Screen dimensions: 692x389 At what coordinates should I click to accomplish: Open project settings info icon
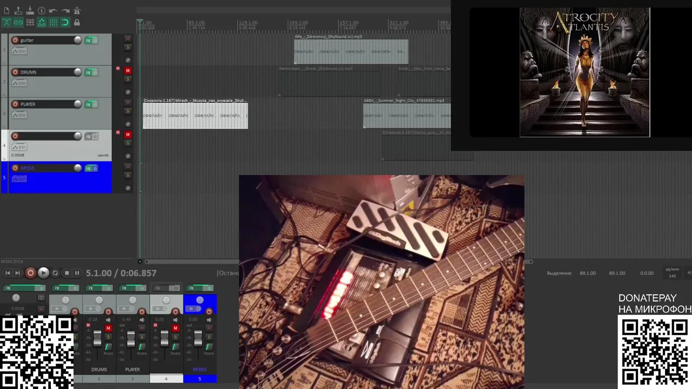(41, 11)
